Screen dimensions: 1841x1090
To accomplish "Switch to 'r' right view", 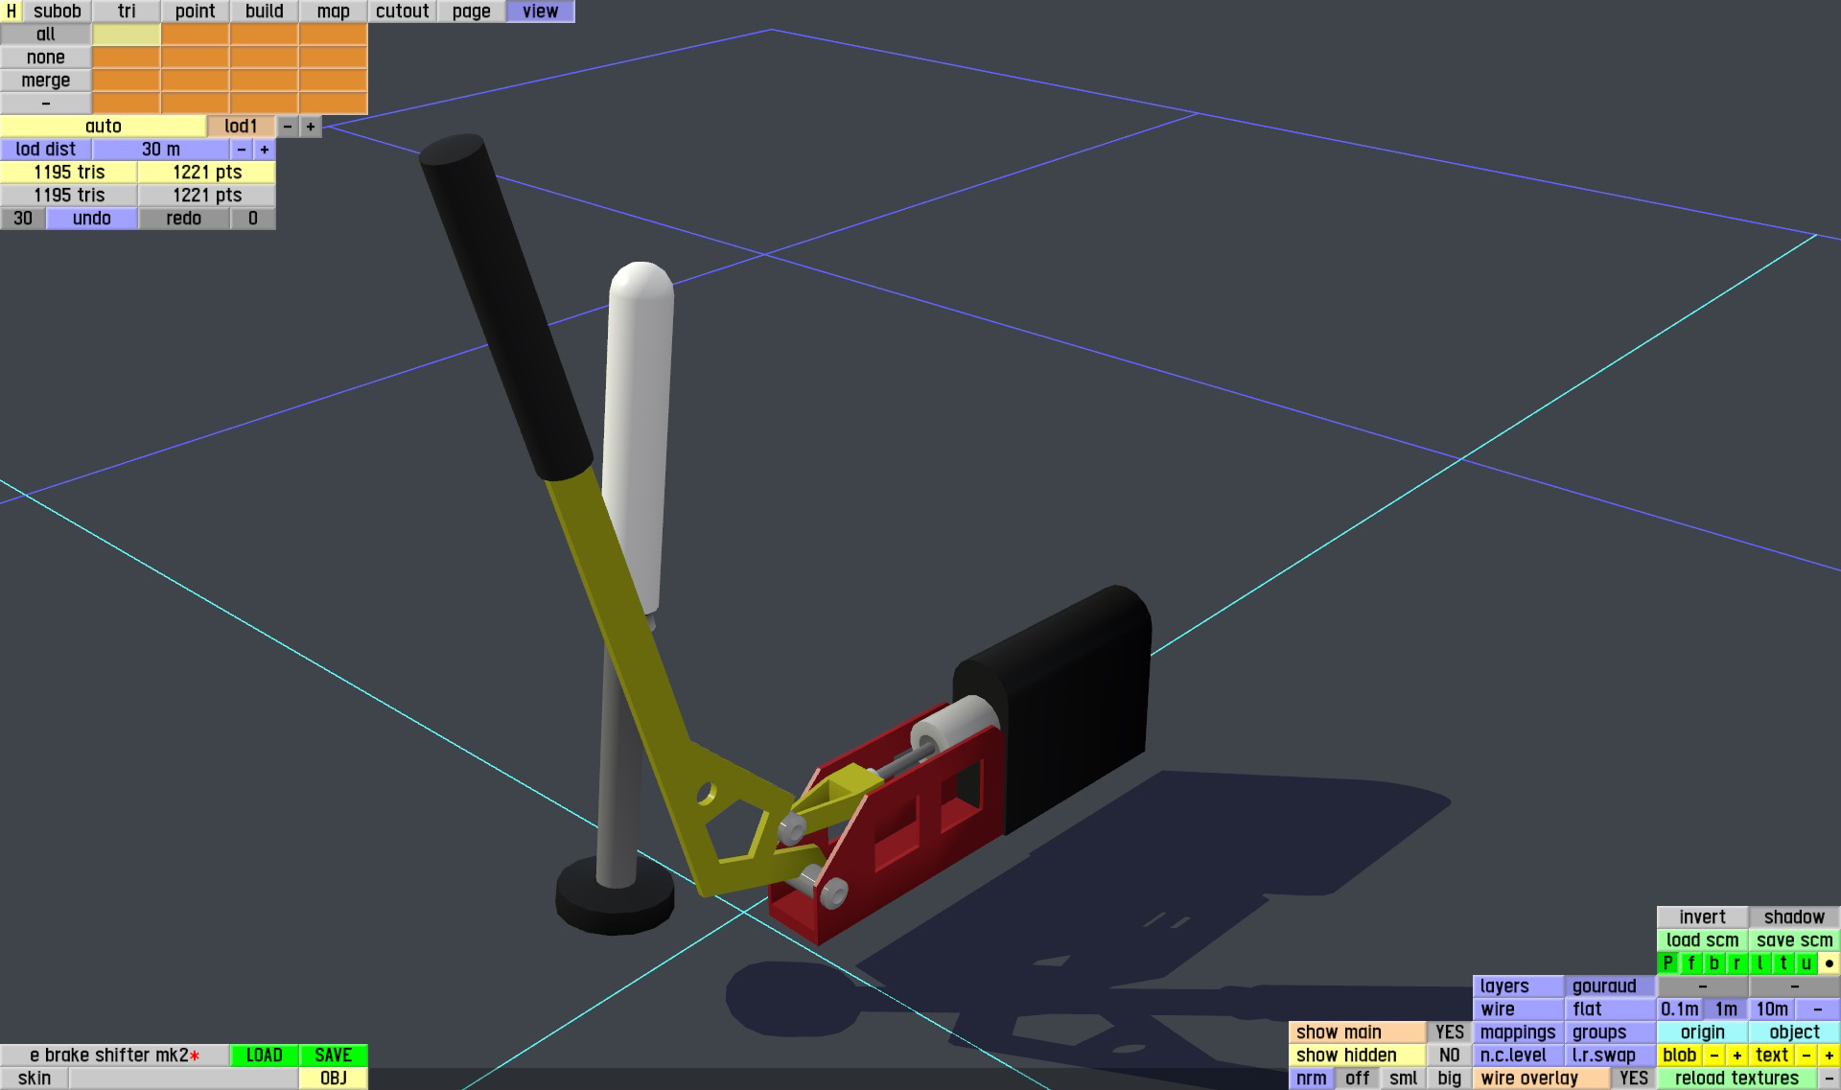I will coord(1736,963).
